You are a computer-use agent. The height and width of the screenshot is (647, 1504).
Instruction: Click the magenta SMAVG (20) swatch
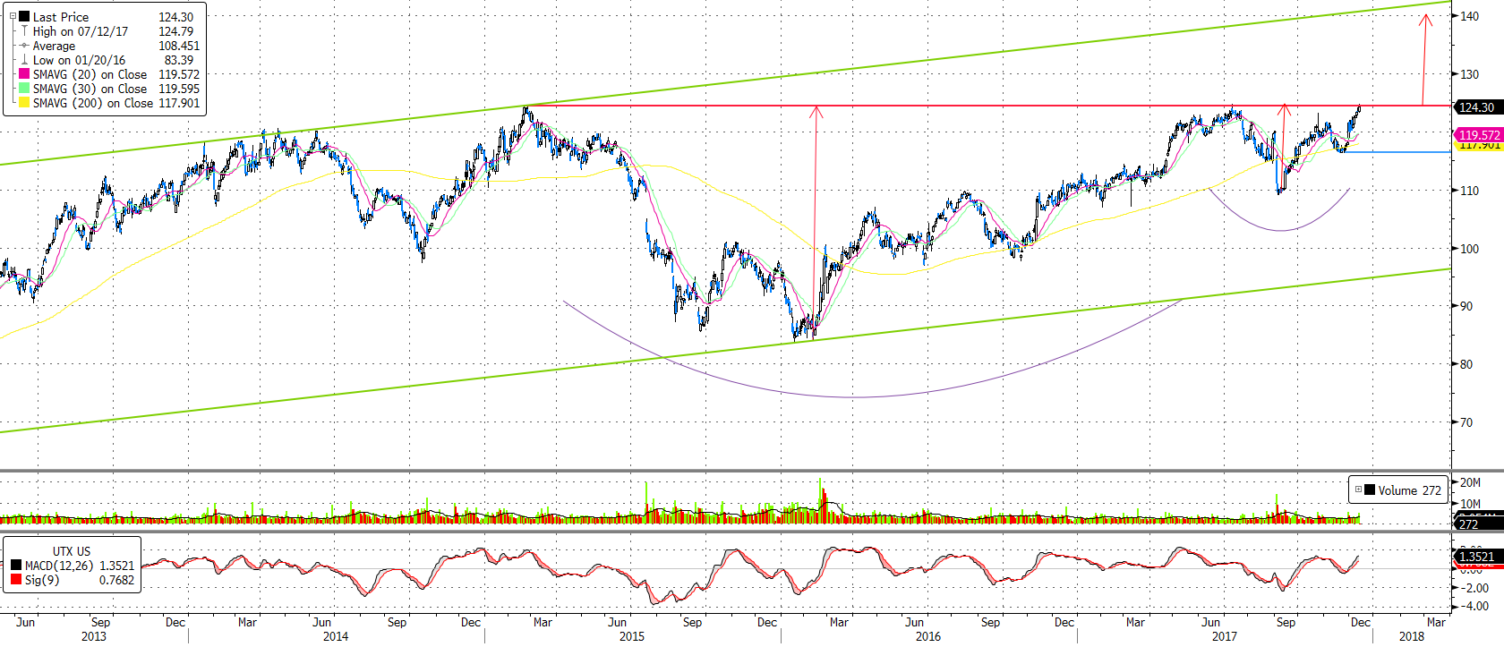pos(24,73)
